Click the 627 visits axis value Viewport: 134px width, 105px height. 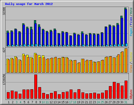[4, 50]
